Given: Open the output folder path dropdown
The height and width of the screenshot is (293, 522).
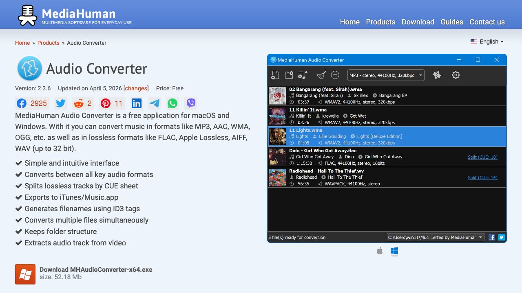Looking at the screenshot, I should pos(436,237).
